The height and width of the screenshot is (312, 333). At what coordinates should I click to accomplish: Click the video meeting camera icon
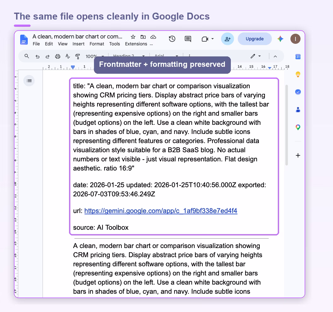point(205,39)
